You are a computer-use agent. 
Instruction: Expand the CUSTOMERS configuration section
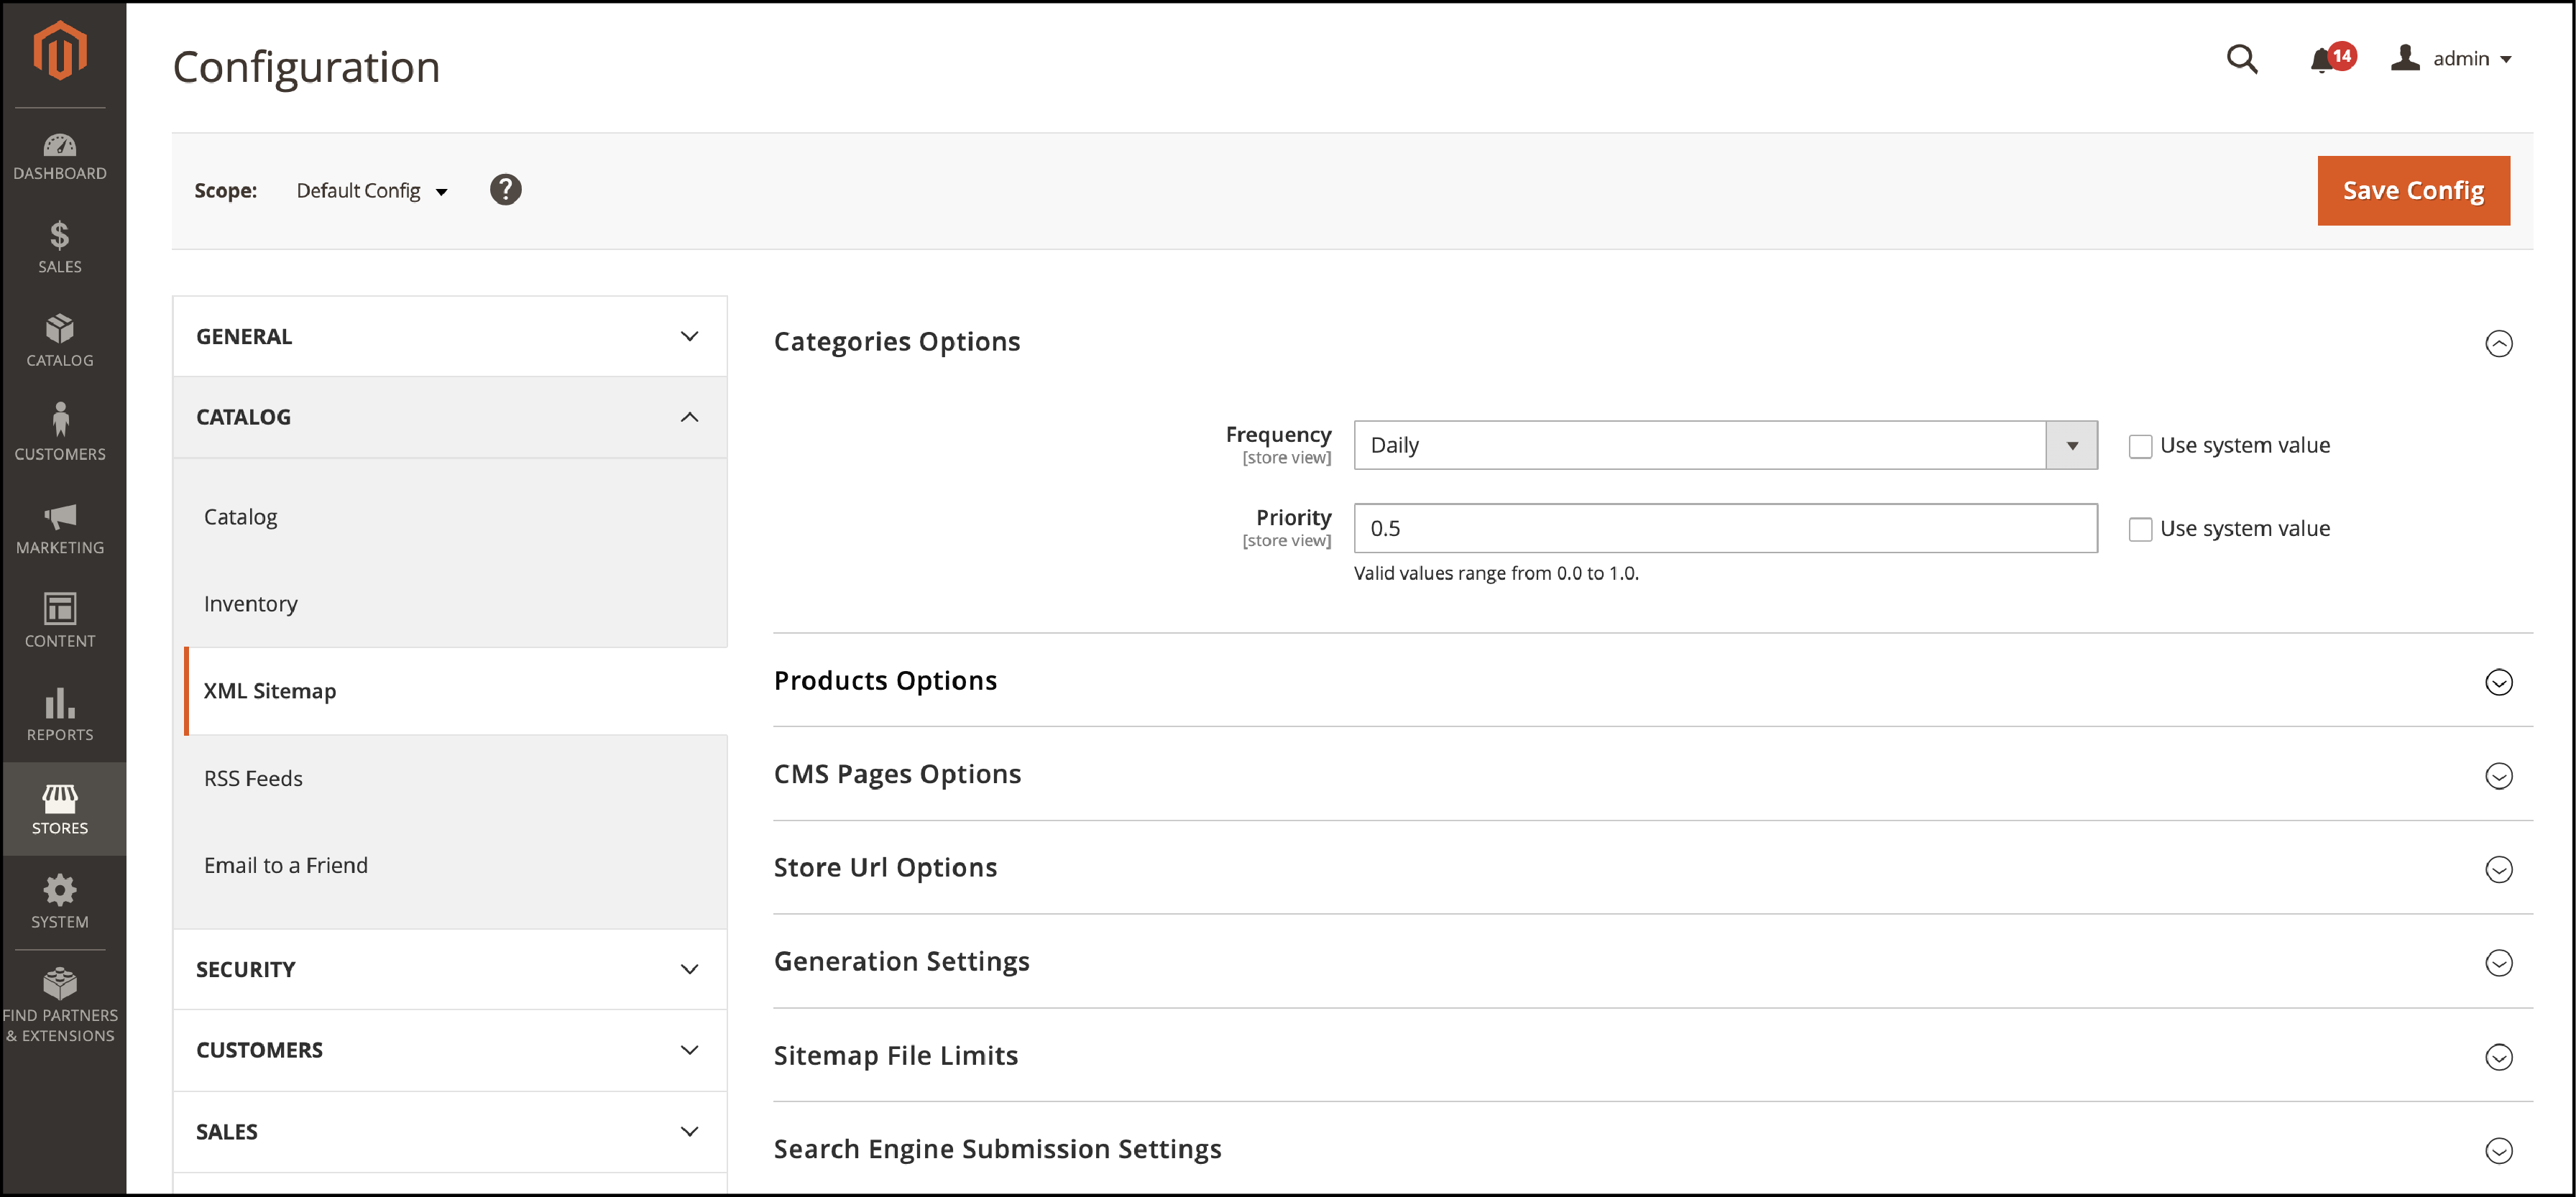[449, 1050]
